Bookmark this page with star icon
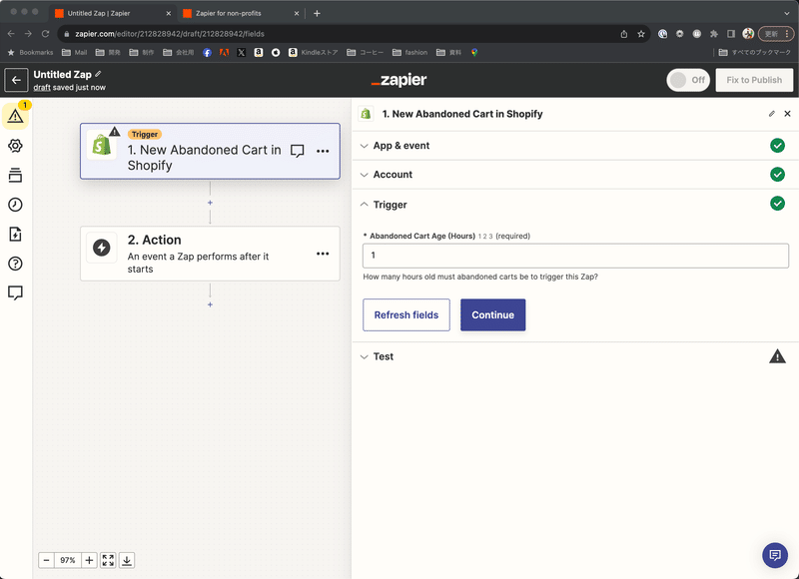The width and height of the screenshot is (799, 579). [641, 34]
